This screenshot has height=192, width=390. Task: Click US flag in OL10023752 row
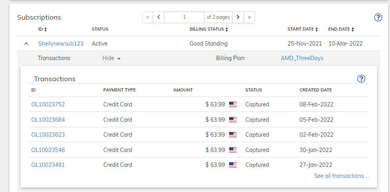(x=233, y=104)
